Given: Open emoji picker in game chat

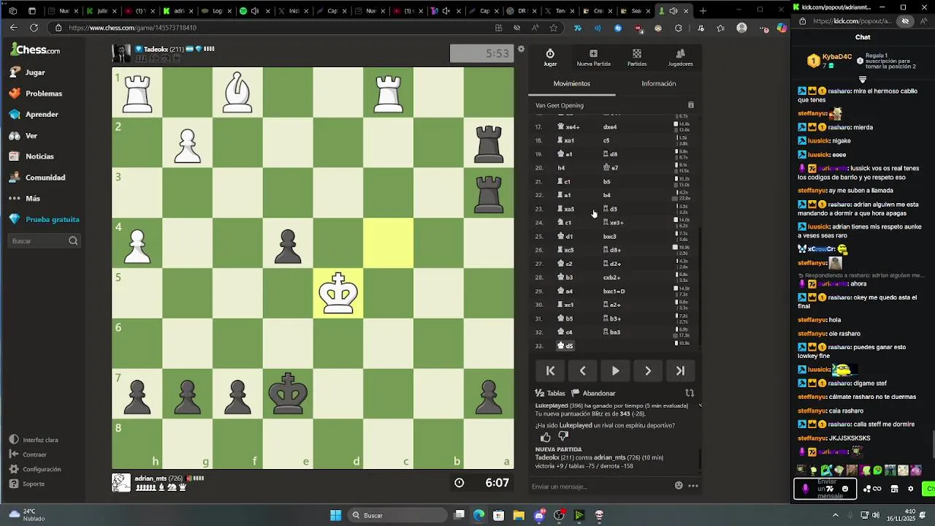Looking at the screenshot, I should pos(679,486).
